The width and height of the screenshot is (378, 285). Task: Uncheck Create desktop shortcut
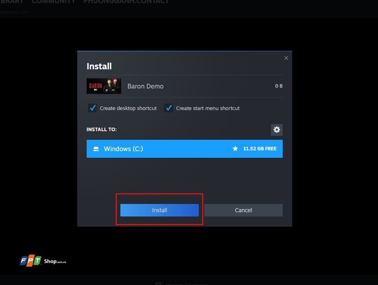(x=93, y=108)
